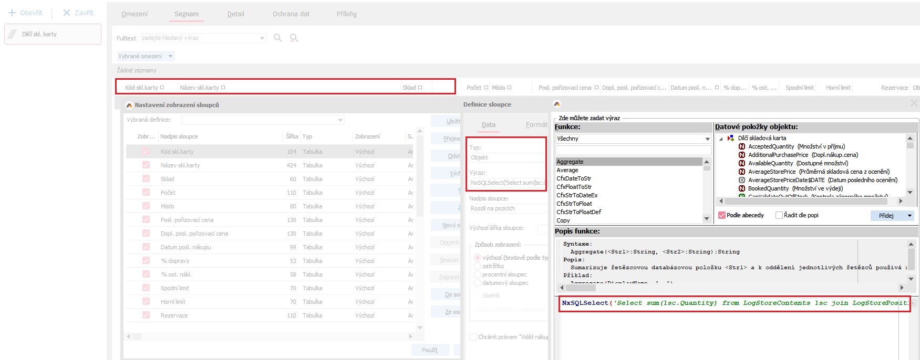Click the Dílčí skladová karta object icon
The height and width of the screenshot is (360, 920).
(x=731, y=138)
